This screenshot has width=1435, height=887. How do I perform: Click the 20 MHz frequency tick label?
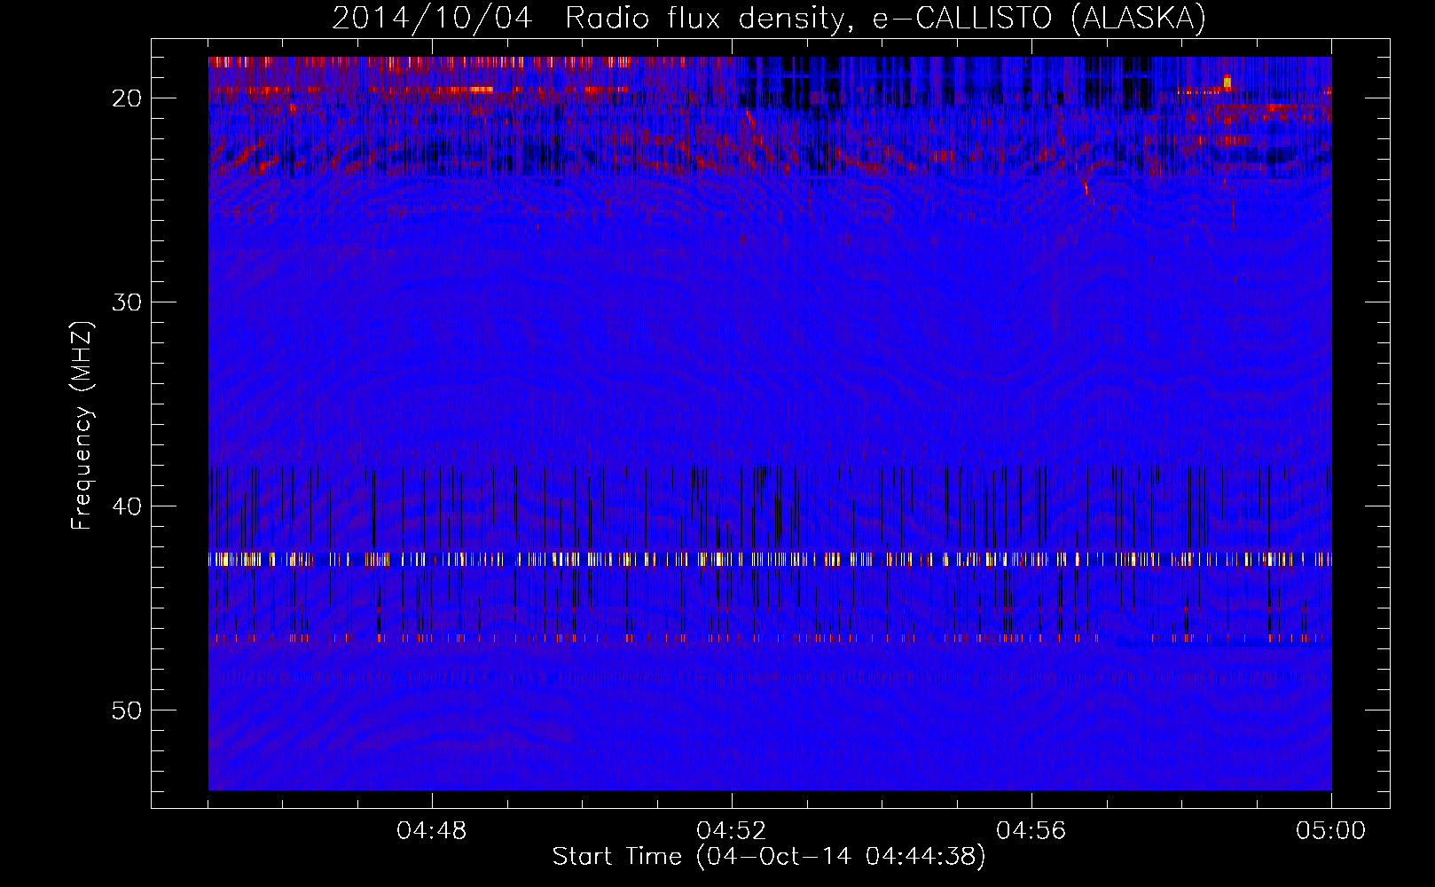pos(127,98)
